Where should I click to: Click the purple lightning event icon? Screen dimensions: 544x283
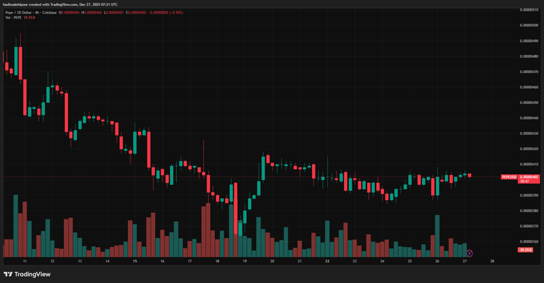click(x=469, y=253)
